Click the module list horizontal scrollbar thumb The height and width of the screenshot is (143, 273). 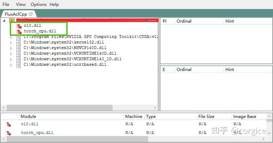(77, 139)
